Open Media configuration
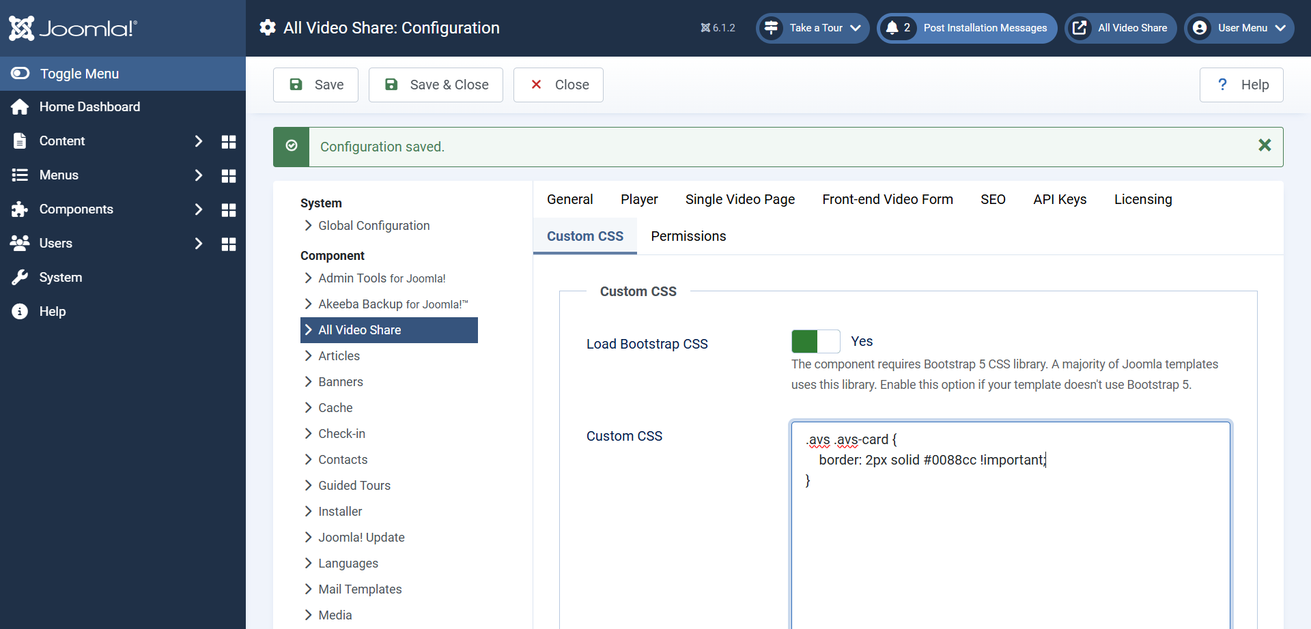Image resolution: width=1311 pixels, height=629 pixels. coord(335,615)
